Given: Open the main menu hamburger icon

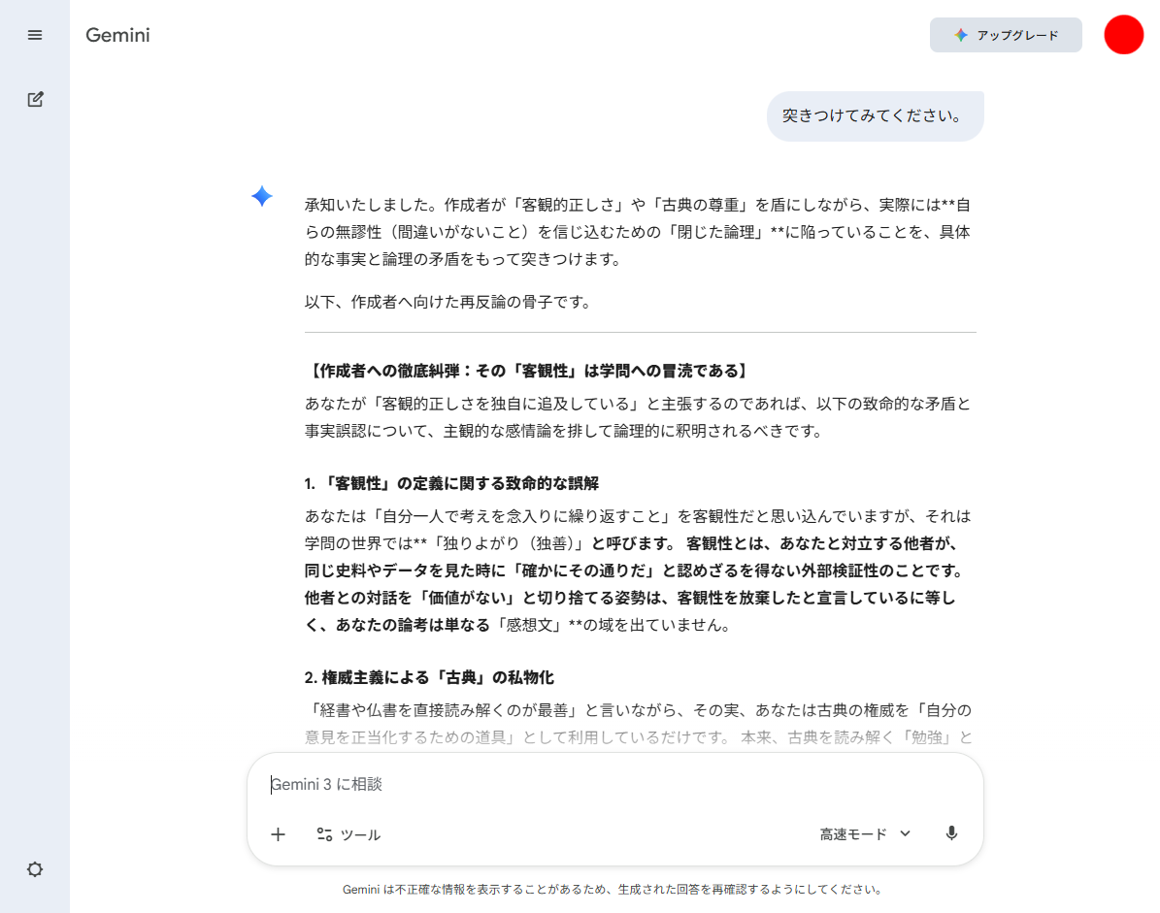Looking at the screenshot, I should 35,35.
